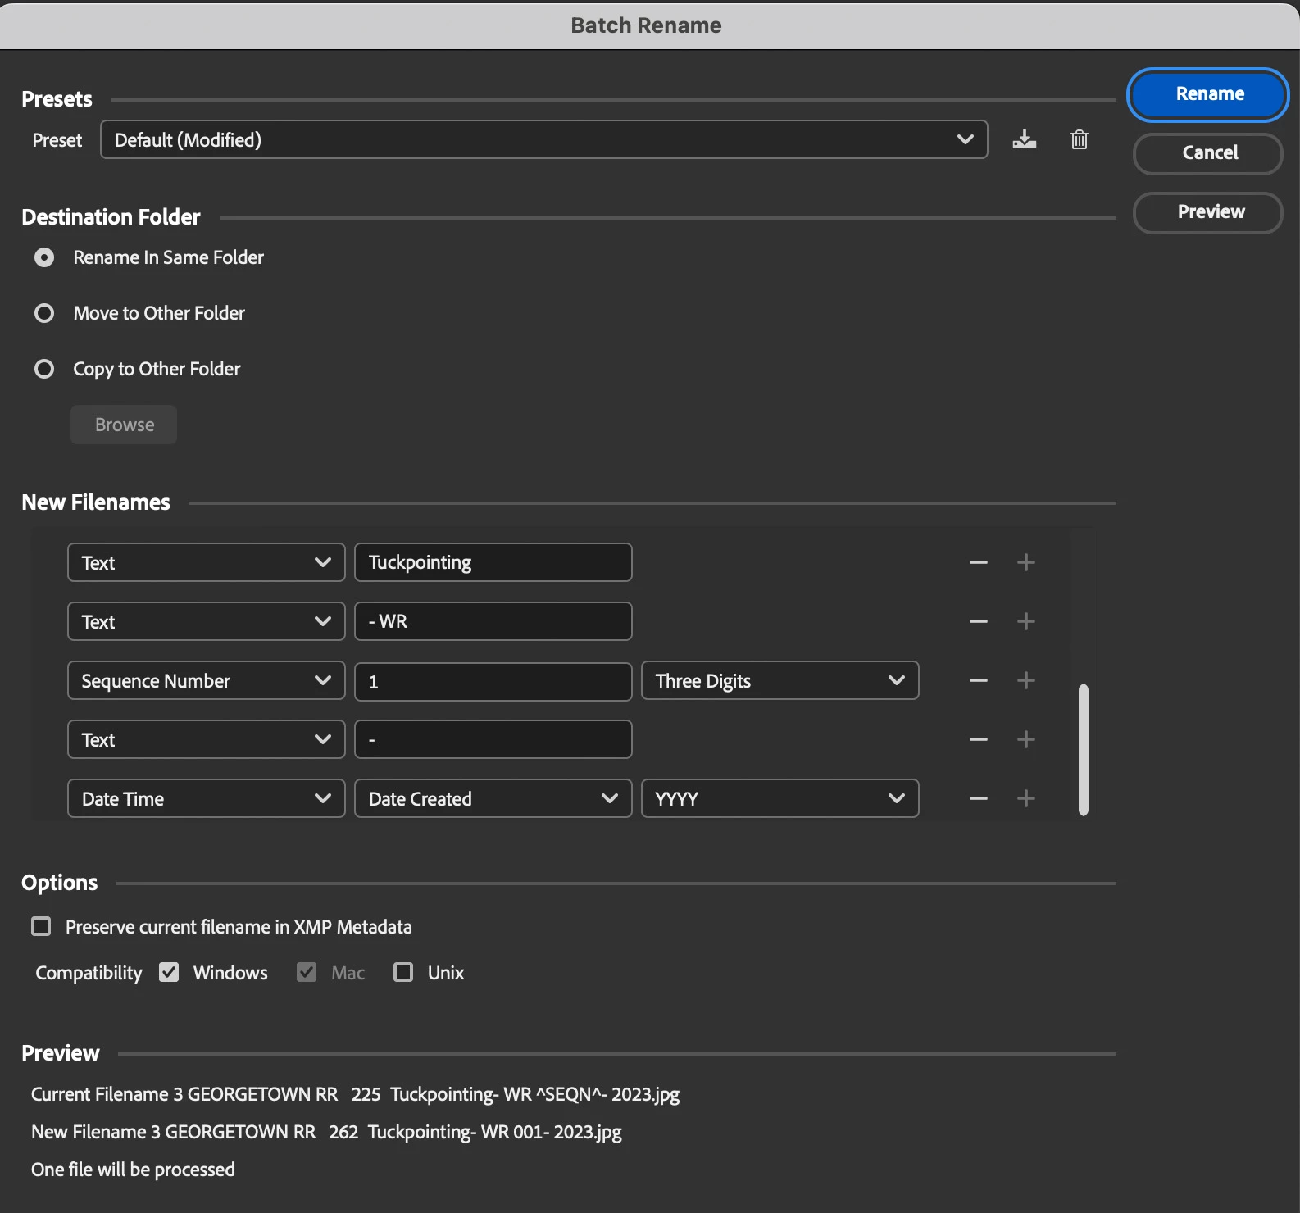The height and width of the screenshot is (1213, 1300).
Task: Click the Preview button on the right
Action: point(1208,212)
